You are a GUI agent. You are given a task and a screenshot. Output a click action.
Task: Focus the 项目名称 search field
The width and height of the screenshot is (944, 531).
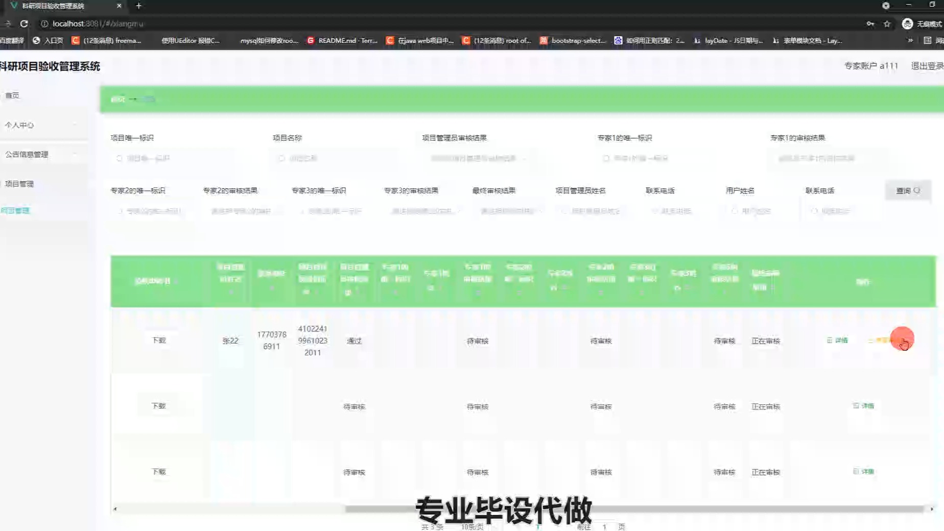click(335, 158)
